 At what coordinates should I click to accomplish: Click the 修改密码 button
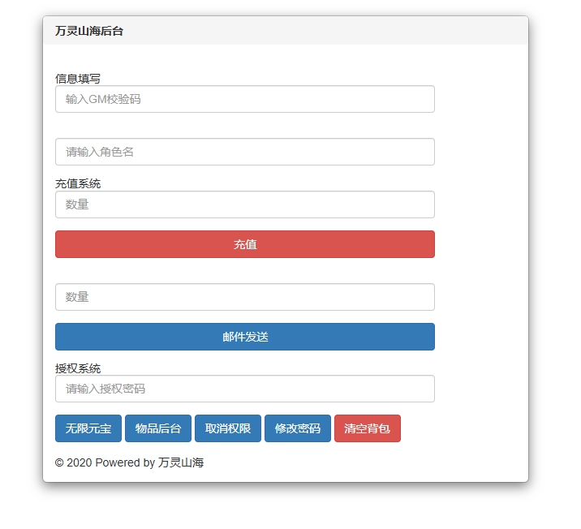pyautogui.click(x=298, y=428)
